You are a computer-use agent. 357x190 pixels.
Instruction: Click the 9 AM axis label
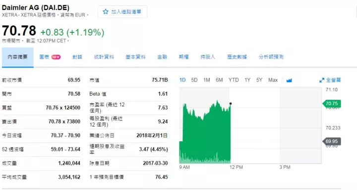coord(184,167)
